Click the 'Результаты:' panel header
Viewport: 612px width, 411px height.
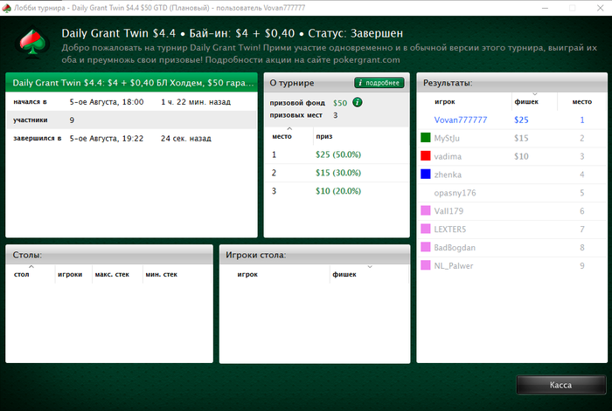click(511, 83)
